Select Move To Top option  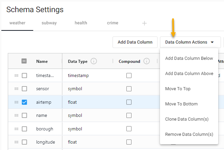[178, 89]
